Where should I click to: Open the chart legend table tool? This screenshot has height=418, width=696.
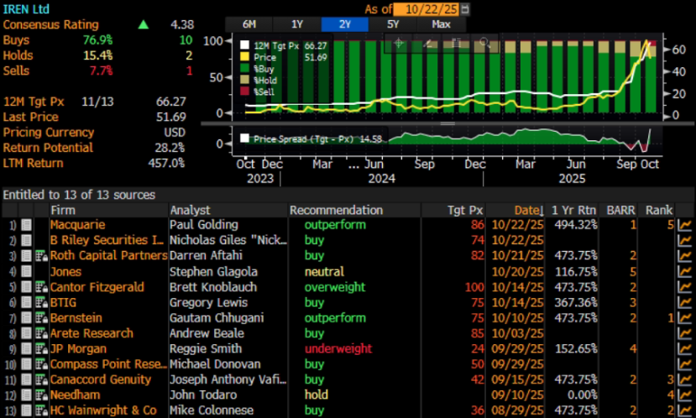tap(457, 43)
